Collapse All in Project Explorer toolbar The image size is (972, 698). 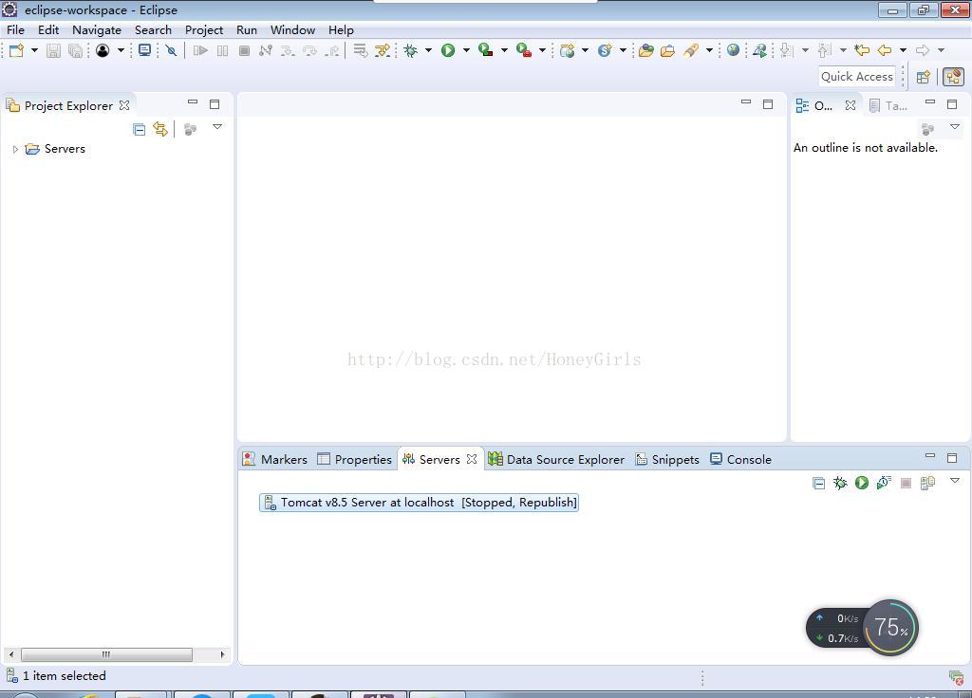click(x=140, y=129)
